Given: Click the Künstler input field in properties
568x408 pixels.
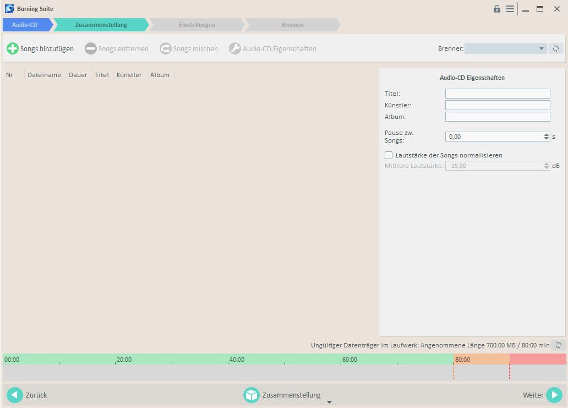Looking at the screenshot, I should coord(497,105).
